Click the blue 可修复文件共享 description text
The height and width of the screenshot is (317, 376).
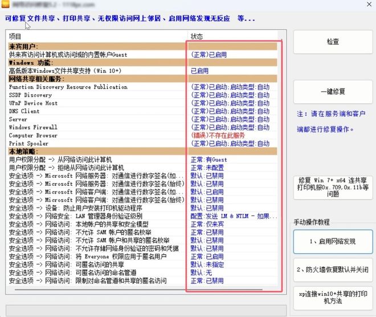tap(130, 18)
